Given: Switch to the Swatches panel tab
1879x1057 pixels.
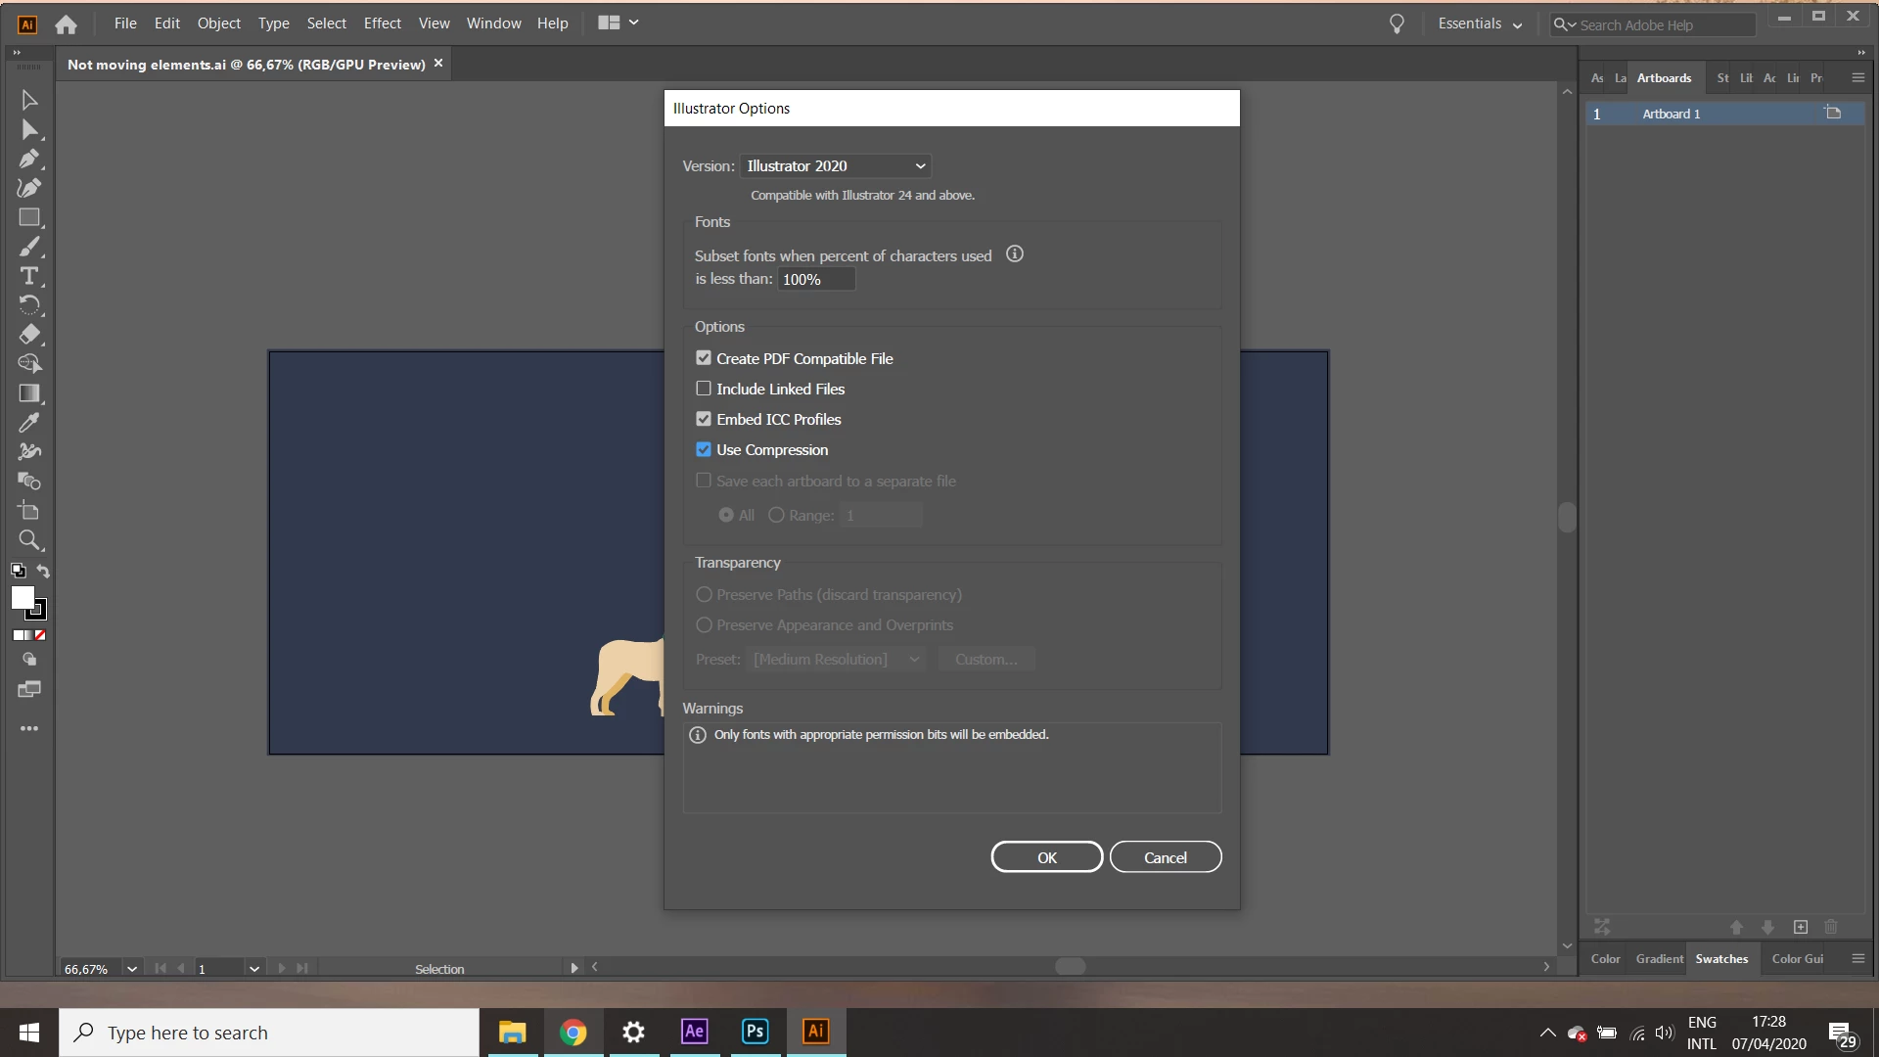Looking at the screenshot, I should (x=1721, y=959).
